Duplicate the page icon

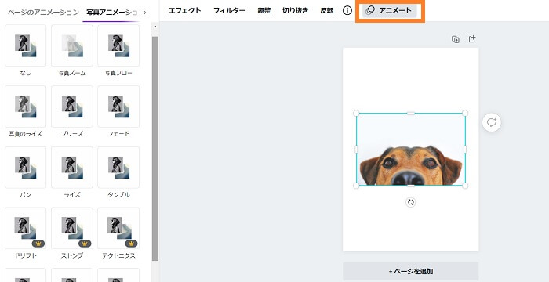(x=456, y=39)
